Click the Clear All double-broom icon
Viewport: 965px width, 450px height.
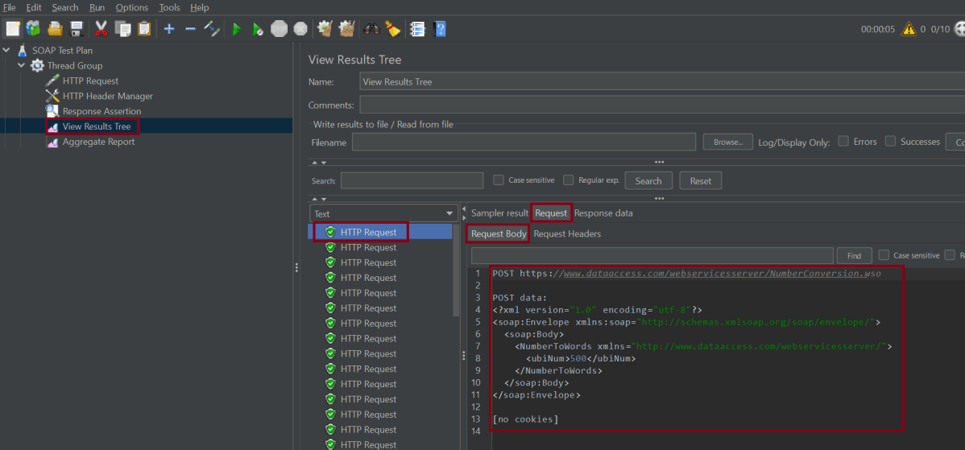347,29
